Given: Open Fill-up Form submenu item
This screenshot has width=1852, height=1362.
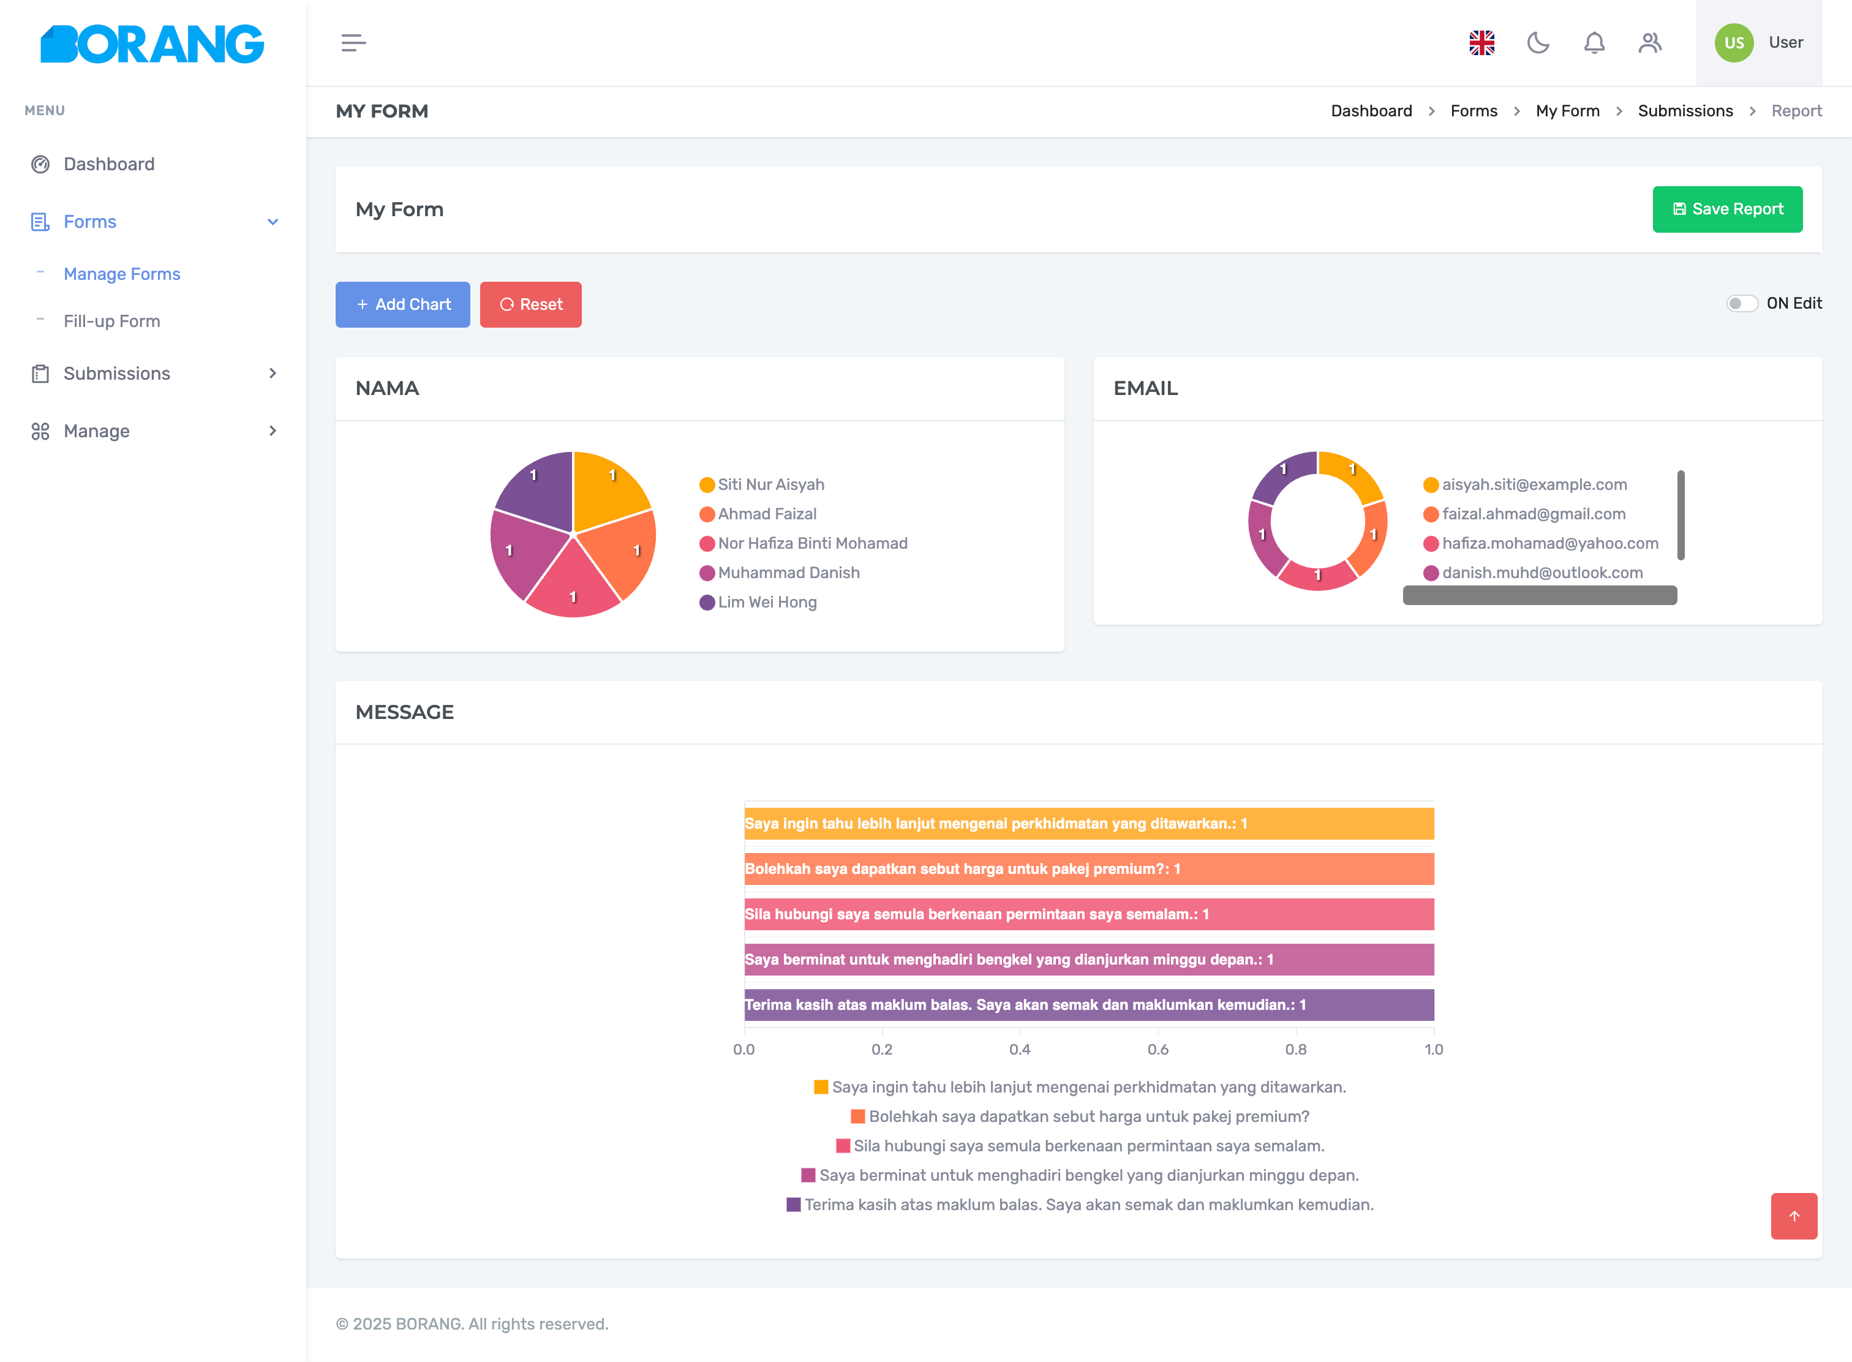Looking at the screenshot, I should [x=112, y=322].
